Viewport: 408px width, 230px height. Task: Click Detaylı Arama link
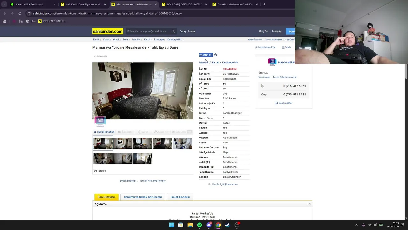[187, 31]
